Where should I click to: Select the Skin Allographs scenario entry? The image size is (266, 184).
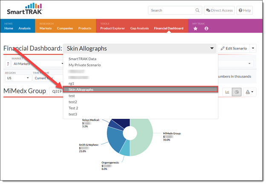[141, 89]
